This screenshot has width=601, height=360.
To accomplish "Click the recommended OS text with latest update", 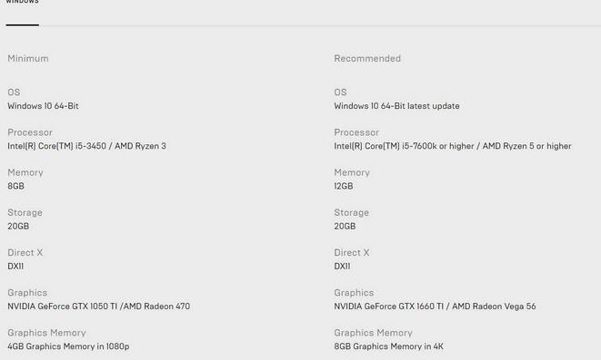I will coord(396,106).
